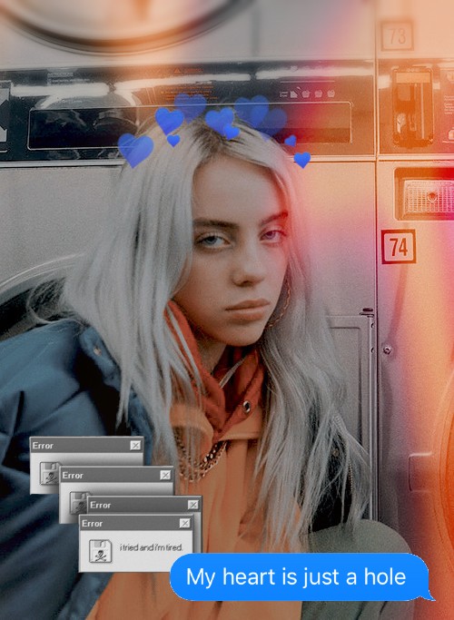Click the small blue heart at far right
The height and width of the screenshot is (620, 454).
point(302,160)
